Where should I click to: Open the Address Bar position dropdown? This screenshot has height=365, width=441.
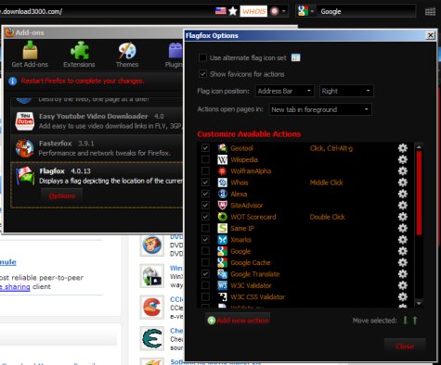[285, 91]
